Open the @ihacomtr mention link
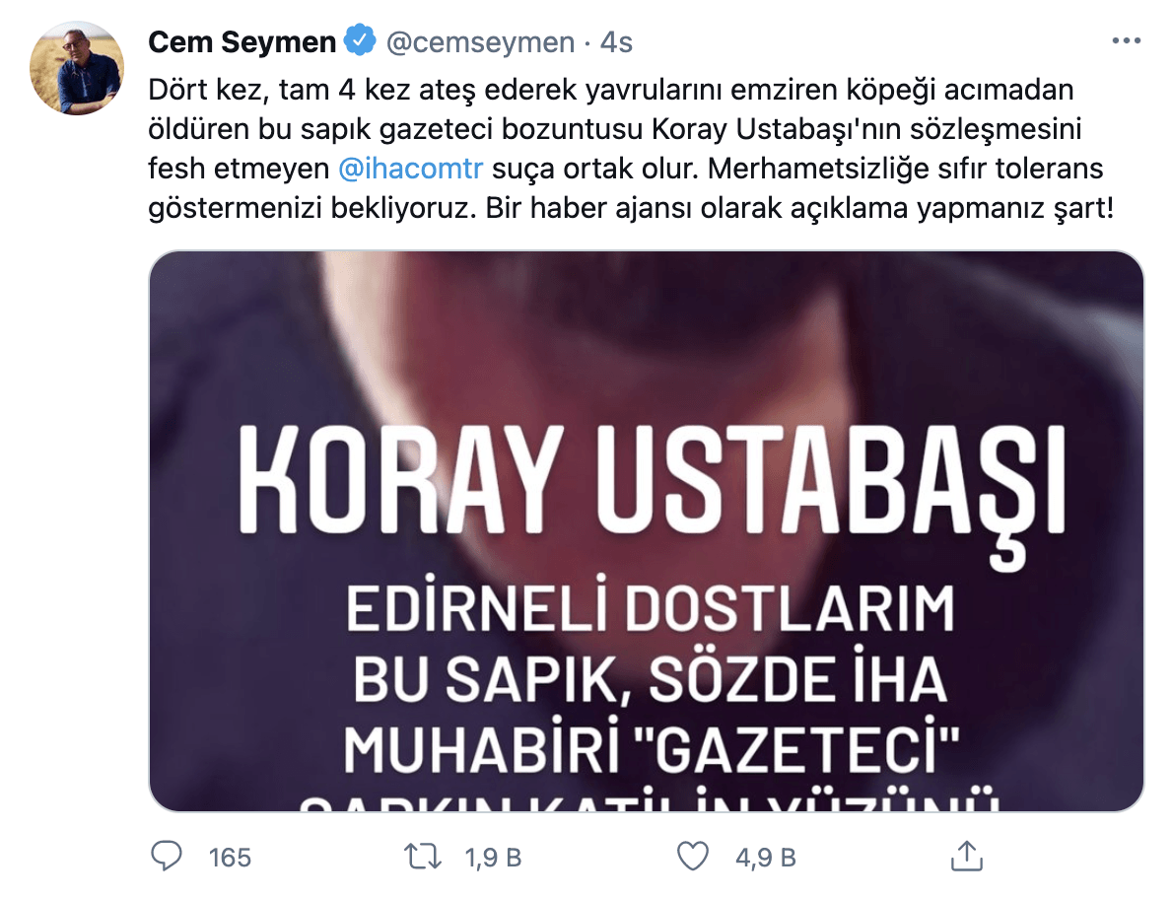This screenshot has height=899, width=1173. (411, 169)
